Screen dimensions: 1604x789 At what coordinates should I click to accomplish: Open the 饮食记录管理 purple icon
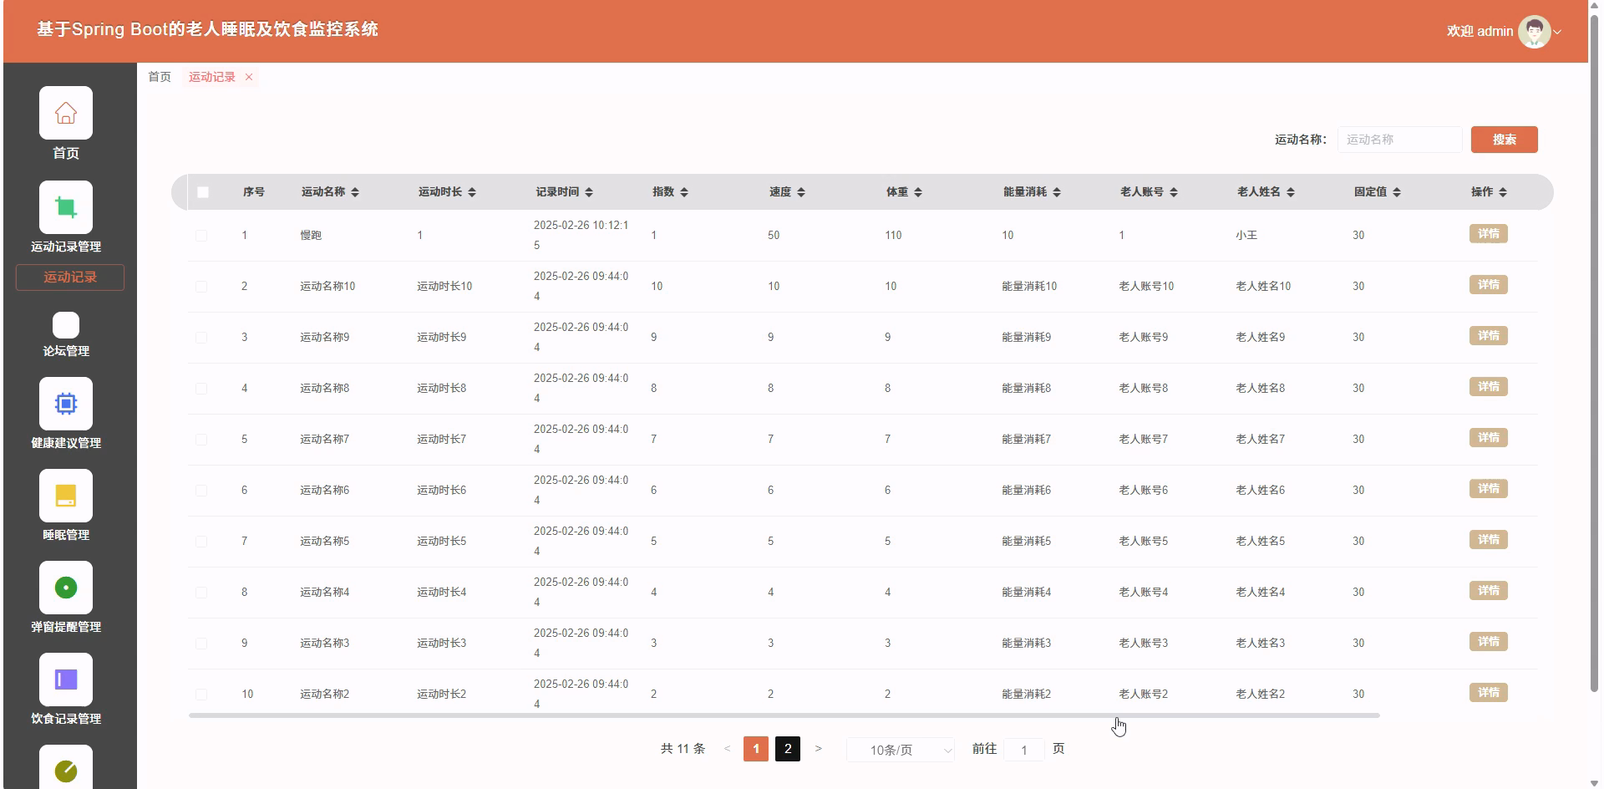click(66, 680)
